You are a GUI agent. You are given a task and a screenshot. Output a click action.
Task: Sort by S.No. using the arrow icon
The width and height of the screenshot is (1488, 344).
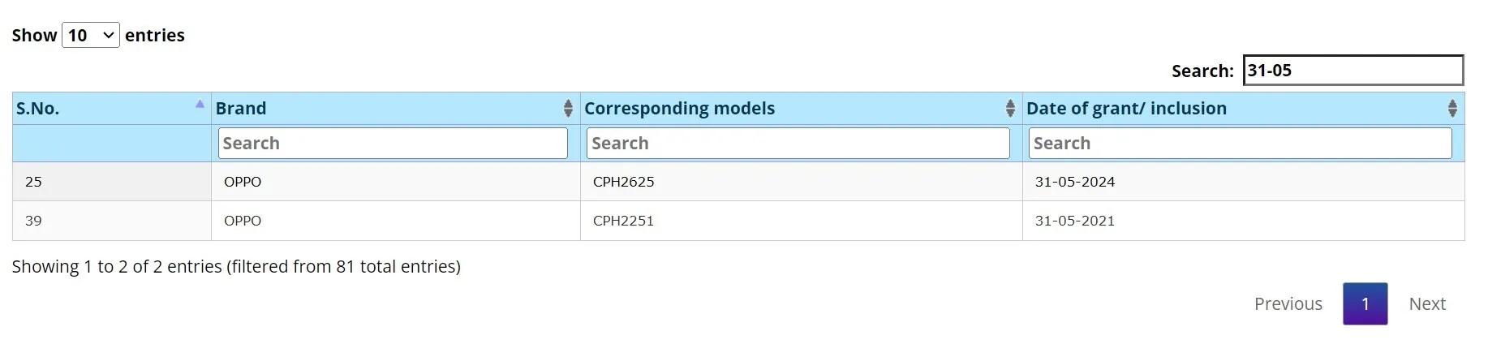pyautogui.click(x=200, y=104)
